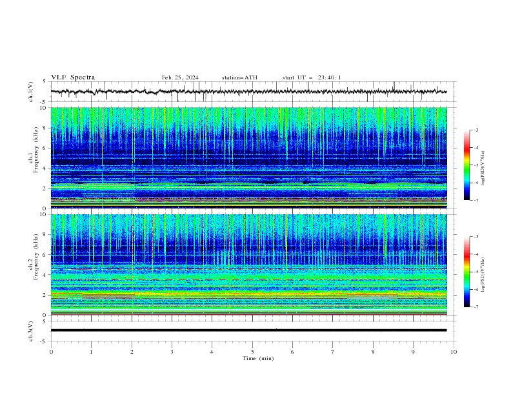Click the ch.2 PSD color bar

pyautogui.click(x=466, y=272)
